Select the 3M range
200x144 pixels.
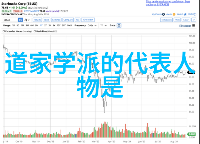point(27,25)
